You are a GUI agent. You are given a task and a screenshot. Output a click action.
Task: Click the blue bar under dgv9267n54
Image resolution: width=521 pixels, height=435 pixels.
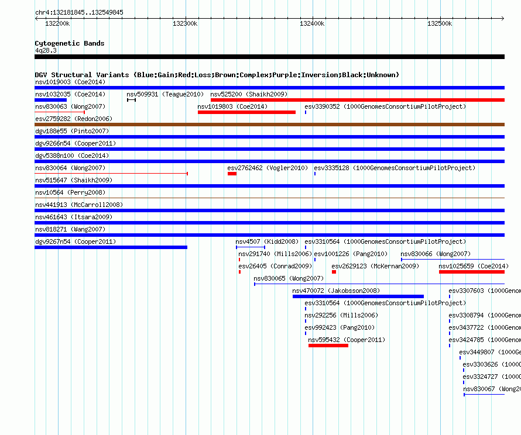111,247
